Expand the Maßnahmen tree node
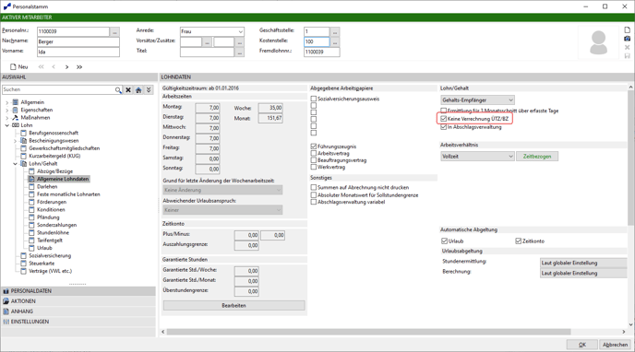The width and height of the screenshot is (635, 352). (x=6, y=118)
